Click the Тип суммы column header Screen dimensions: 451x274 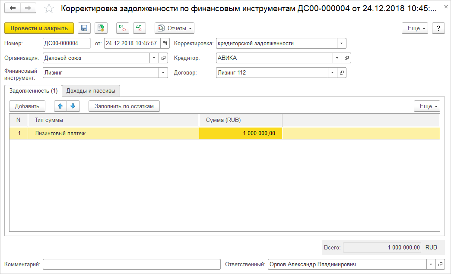click(113, 120)
